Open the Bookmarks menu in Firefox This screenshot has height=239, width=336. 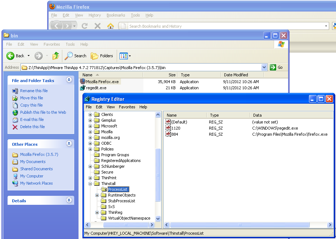[116, 15]
